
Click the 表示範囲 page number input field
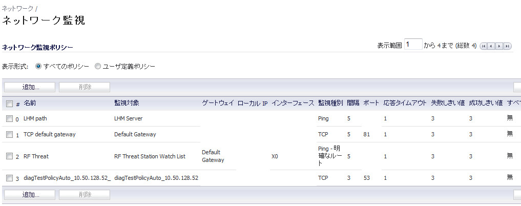(413, 45)
